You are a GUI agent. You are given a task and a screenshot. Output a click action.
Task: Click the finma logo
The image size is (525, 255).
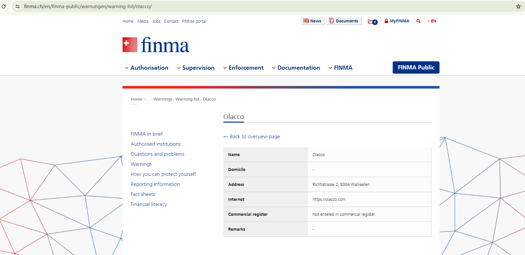156,45
